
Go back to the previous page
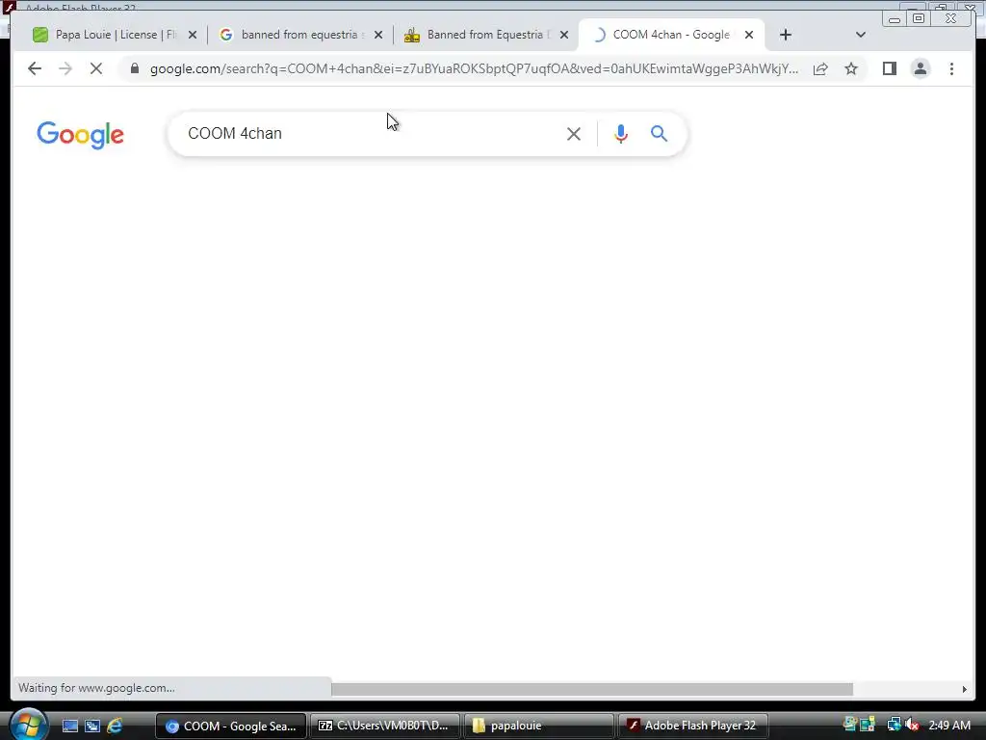[x=35, y=68]
